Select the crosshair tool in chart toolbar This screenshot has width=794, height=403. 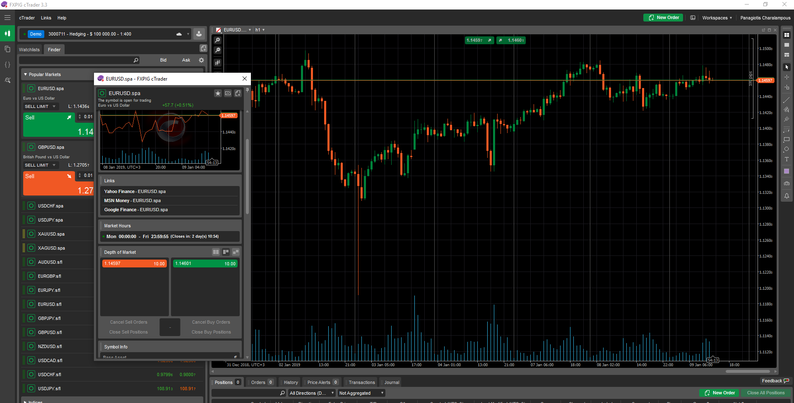787,77
